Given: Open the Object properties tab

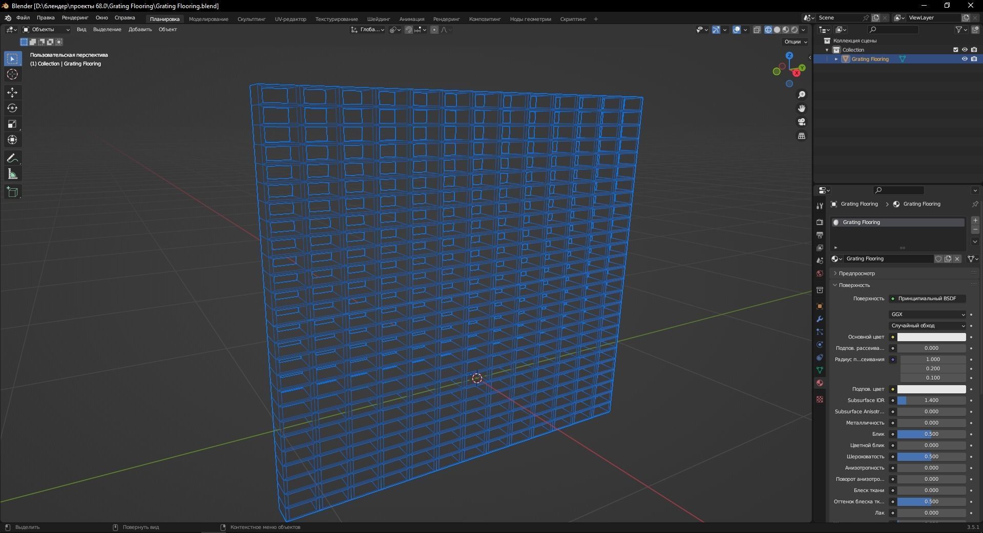Looking at the screenshot, I should 820,306.
